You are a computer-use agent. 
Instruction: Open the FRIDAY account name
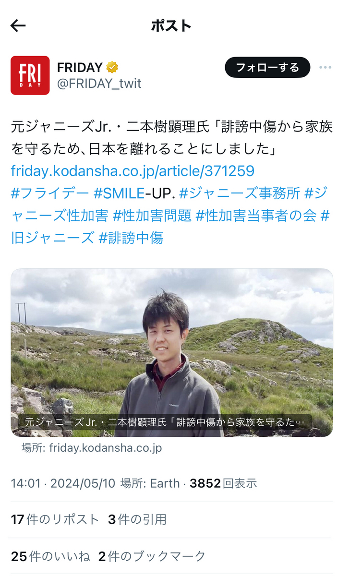[80, 67]
